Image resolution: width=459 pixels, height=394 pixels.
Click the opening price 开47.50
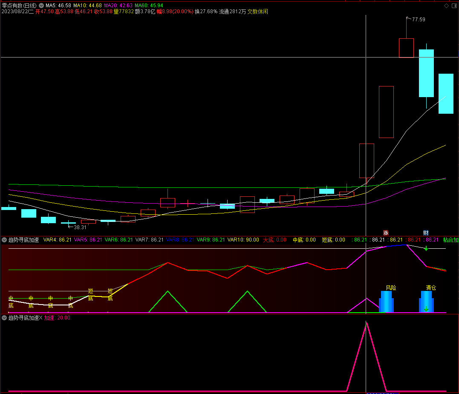click(44, 12)
